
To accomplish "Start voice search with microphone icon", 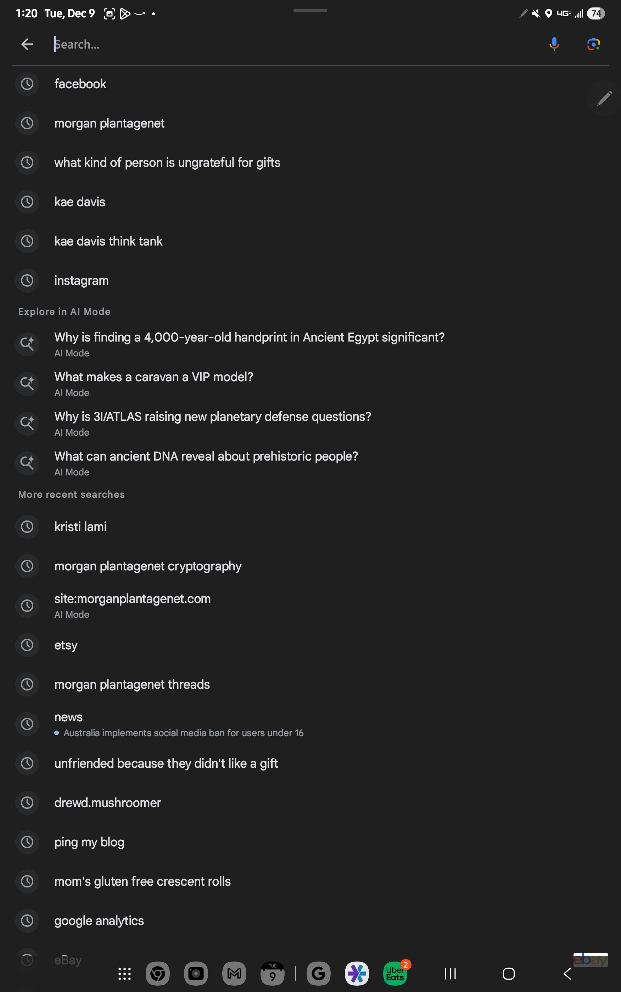I will 554,44.
